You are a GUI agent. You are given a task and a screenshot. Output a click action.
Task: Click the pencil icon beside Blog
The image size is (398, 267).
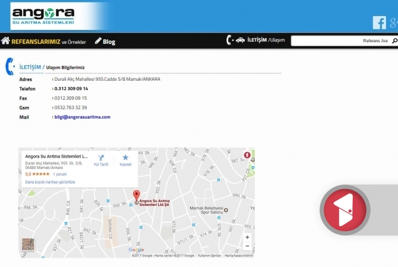click(98, 40)
